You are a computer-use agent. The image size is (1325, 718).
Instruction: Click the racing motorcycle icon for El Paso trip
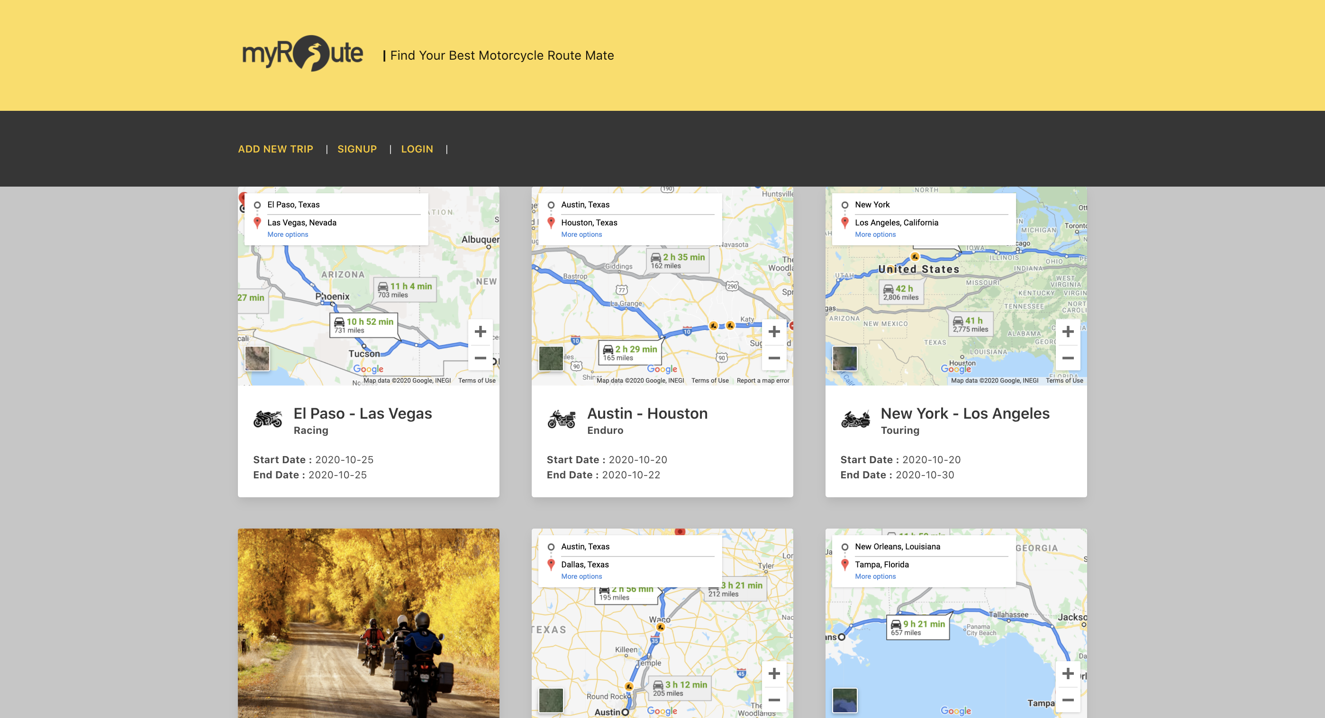click(267, 419)
